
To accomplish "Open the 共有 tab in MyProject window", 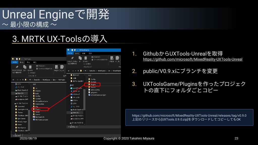I will click(x=28, y=62).
